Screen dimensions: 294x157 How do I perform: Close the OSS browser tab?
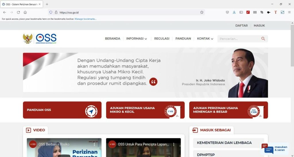click(40, 4)
